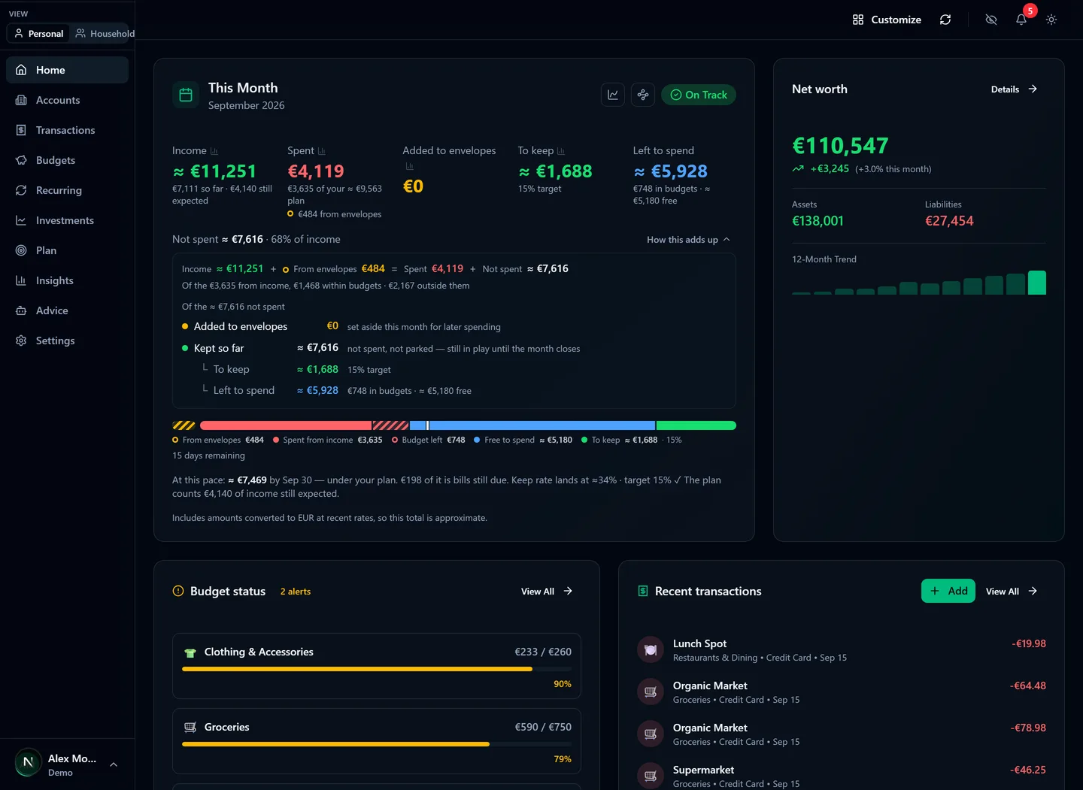The height and width of the screenshot is (790, 1083).
Task: Click the Groceries 79% progress bar
Action: (377, 744)
